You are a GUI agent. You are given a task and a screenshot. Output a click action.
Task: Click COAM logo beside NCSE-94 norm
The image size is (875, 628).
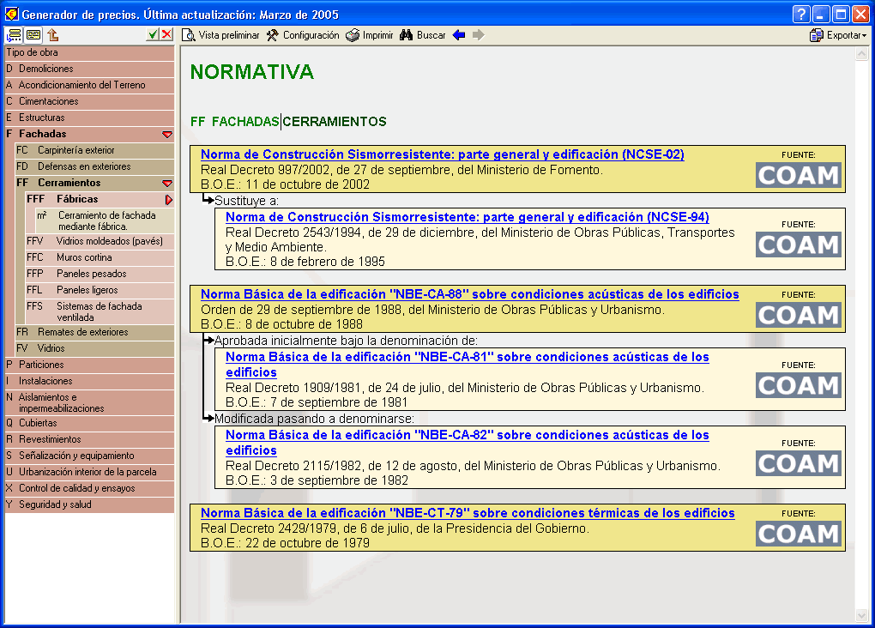pyautogui.click(x=799, y=245)
